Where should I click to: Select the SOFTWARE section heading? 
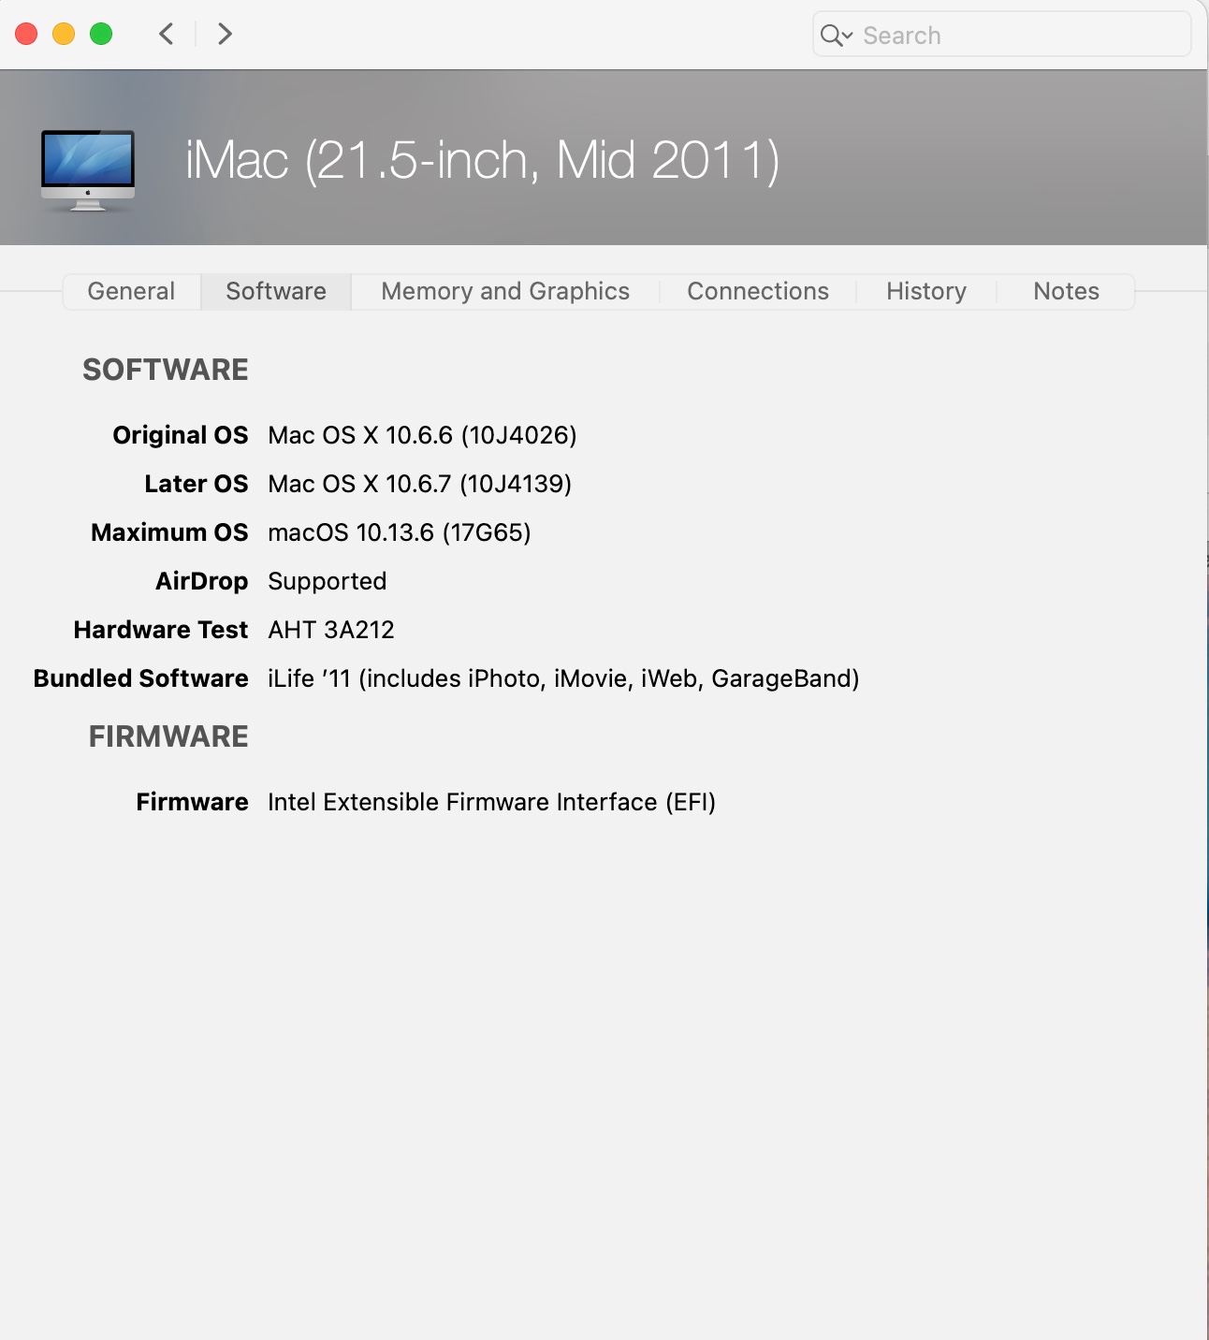[166, 370]
